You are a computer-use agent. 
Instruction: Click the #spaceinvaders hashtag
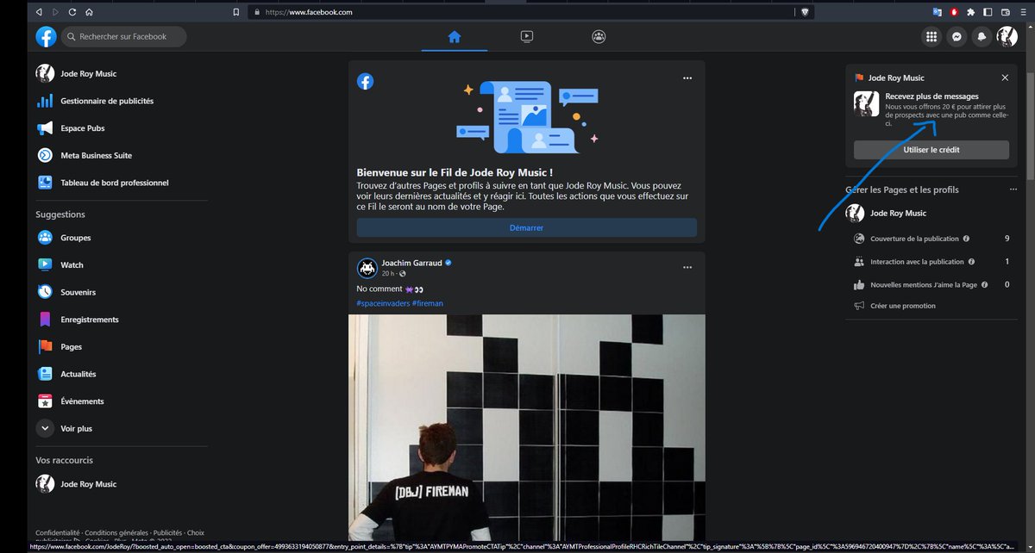click(x=383, y=303)
